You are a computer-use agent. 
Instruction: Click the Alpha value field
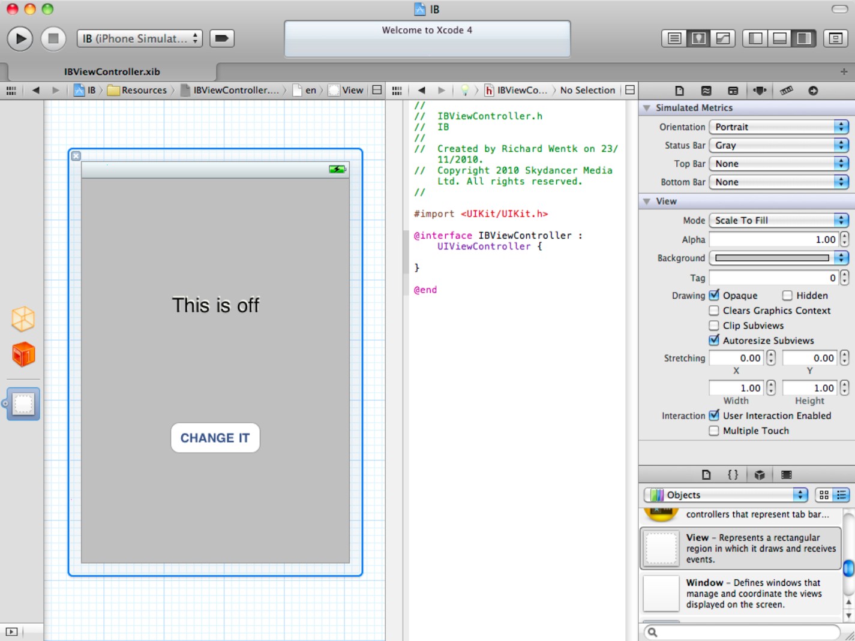(773, 240)
